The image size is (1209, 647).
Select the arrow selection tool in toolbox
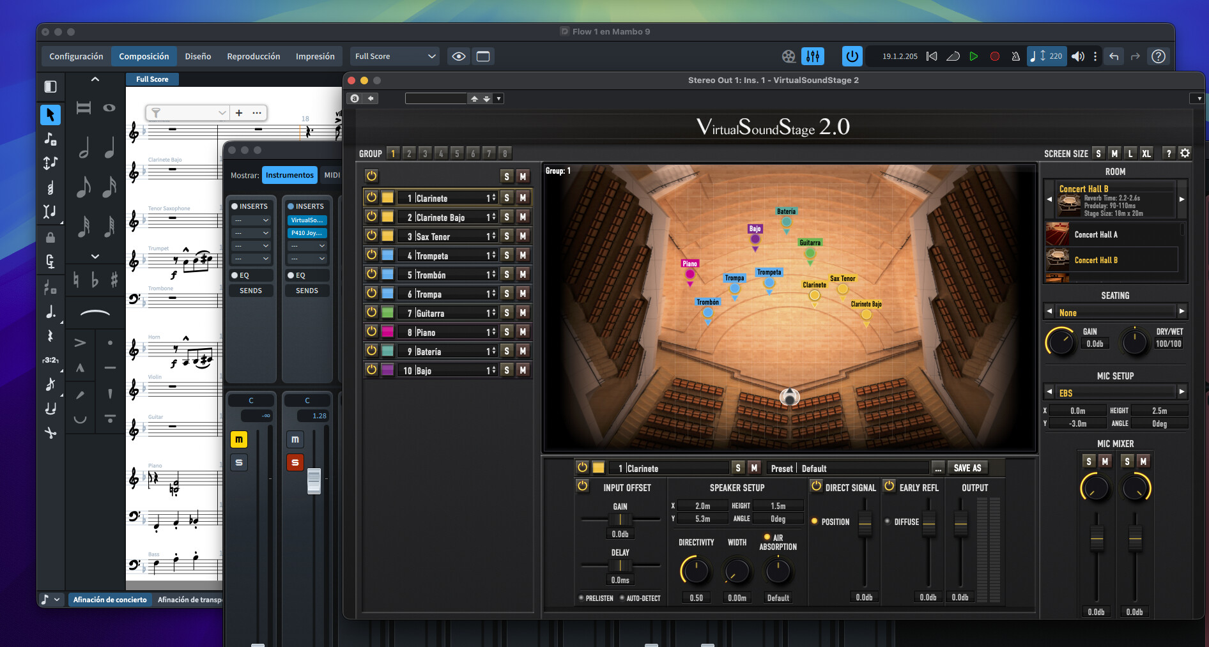(x=50, y=114)
